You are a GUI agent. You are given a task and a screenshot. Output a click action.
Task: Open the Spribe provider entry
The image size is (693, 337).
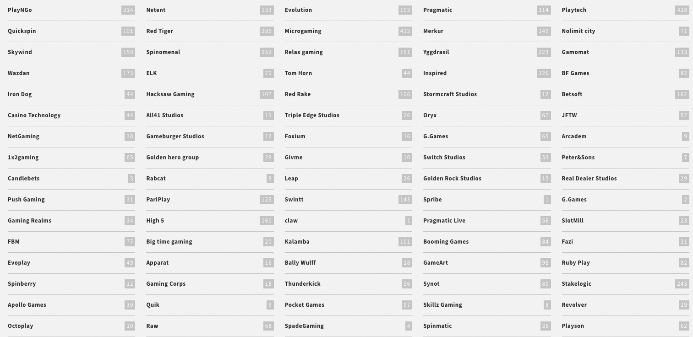point(487,200)
